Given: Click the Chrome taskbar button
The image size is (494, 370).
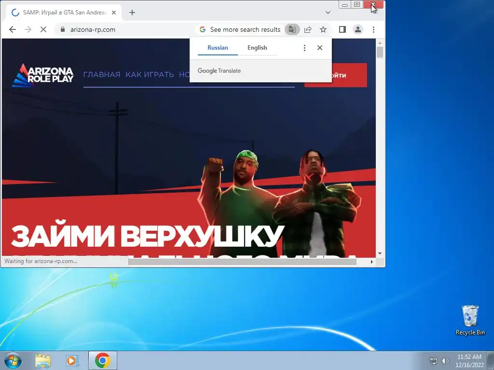Looking at the screenshot, I should point(102,360).
